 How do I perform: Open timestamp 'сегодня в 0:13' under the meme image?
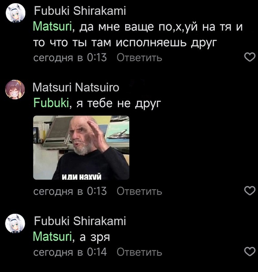tap(70, 191)
